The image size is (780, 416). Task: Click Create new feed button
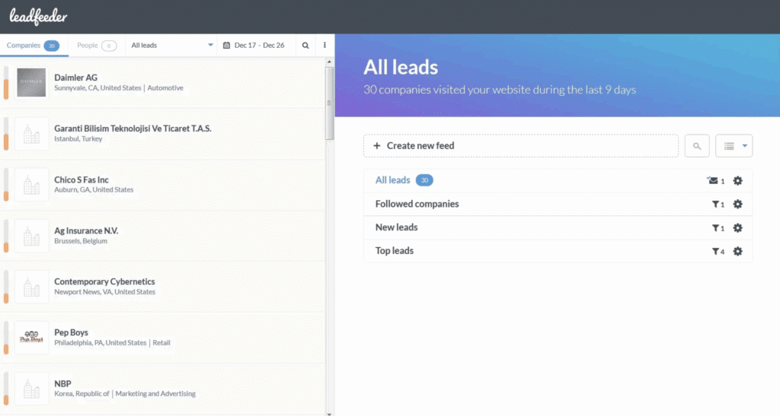click(520, 146)
